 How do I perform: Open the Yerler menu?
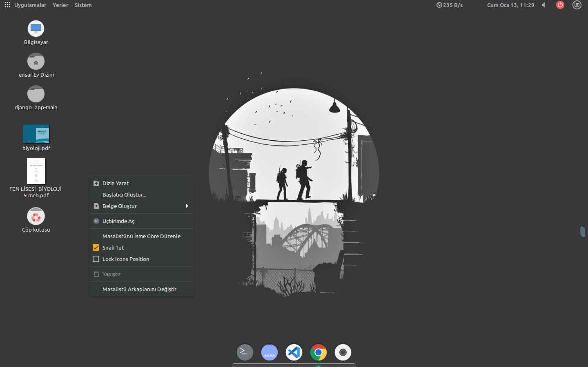(x=60, y=5)
